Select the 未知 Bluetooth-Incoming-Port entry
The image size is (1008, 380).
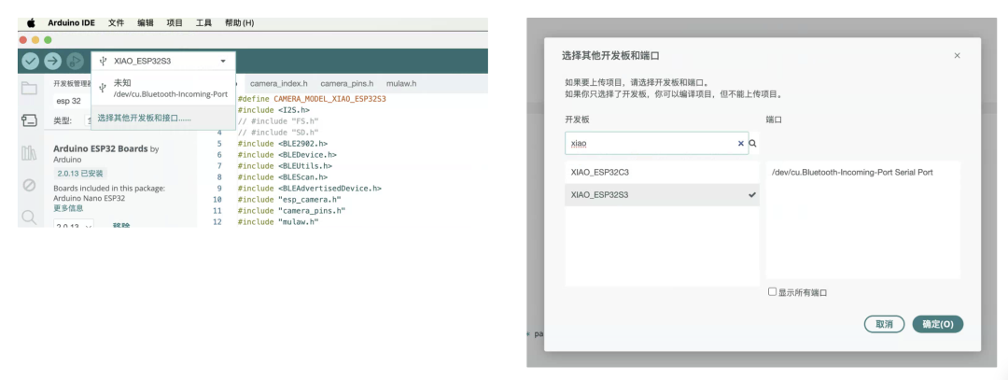click(164, 89)
